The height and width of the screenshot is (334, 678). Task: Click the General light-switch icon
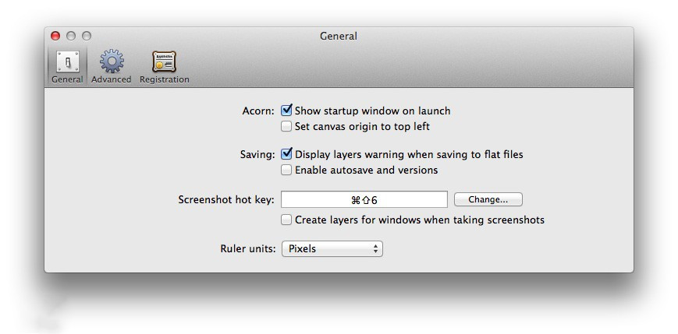coord(67,62)
